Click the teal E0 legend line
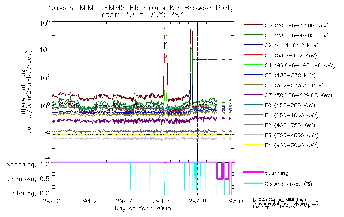Screen dimensions: 344x217 pos(253,105)
